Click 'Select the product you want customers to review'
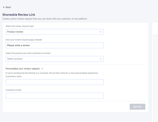 click(28, 53)
